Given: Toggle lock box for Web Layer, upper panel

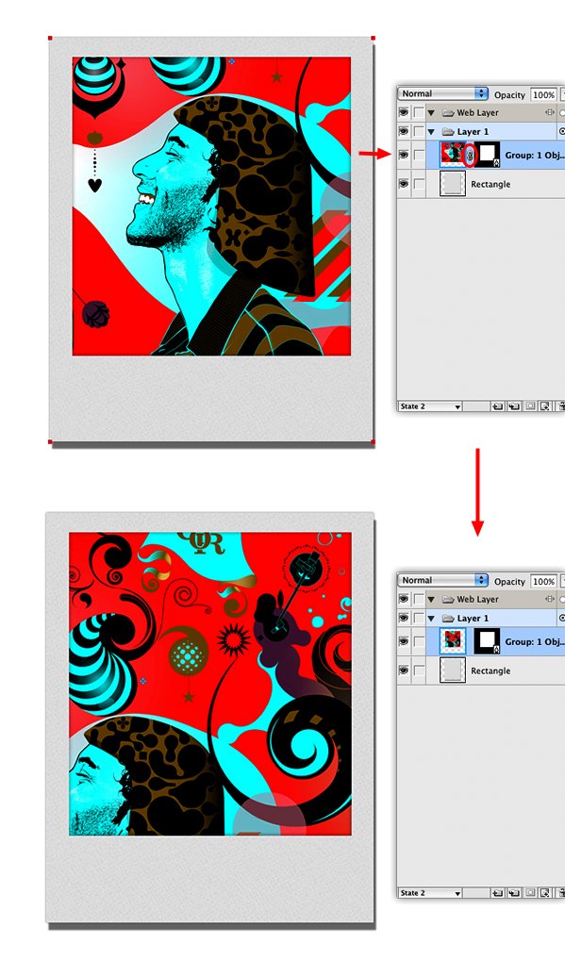Looking at the screenshot, I should pos(419,113).
